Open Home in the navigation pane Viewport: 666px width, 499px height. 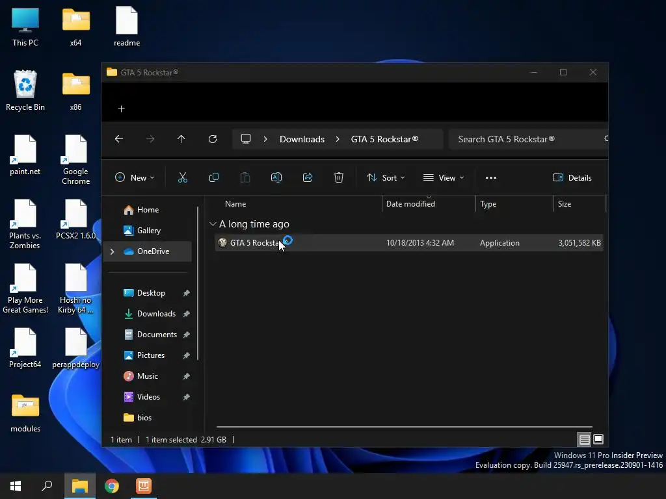coord(148,210)
